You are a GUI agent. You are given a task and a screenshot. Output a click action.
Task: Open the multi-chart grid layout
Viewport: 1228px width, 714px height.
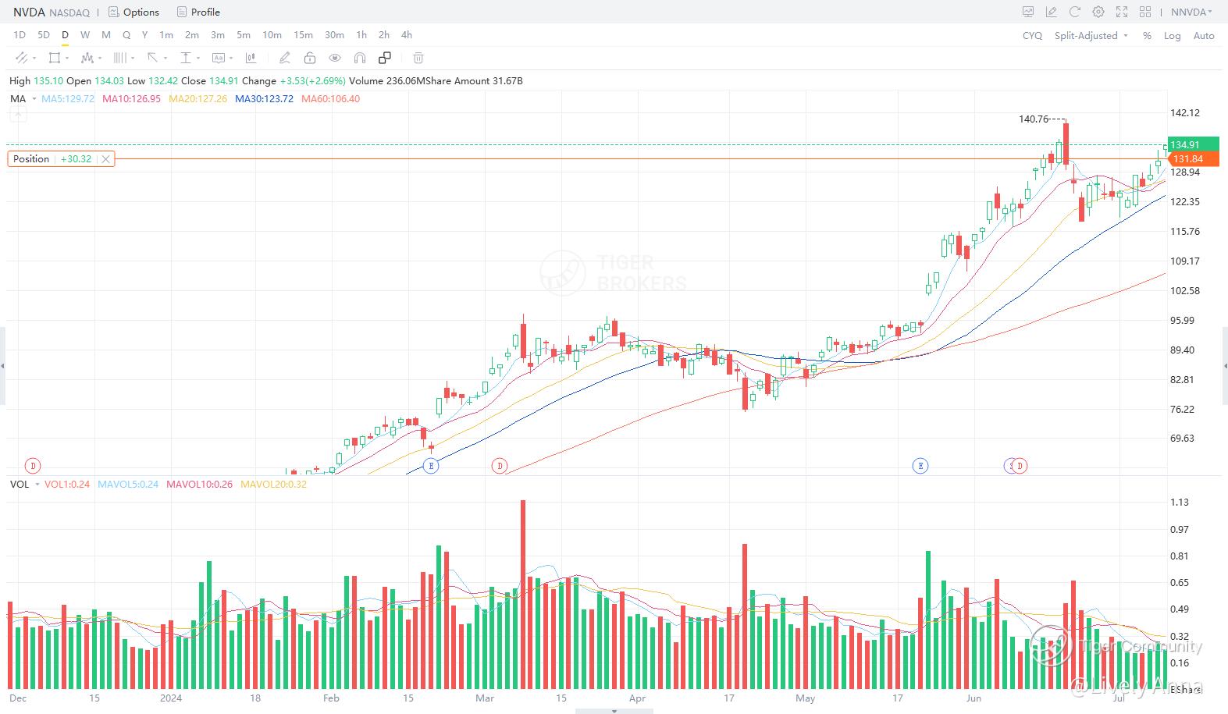pos(1145,12)
